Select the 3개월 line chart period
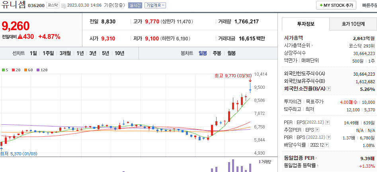The height and width of the screenshot is (172, 377). 65,54
